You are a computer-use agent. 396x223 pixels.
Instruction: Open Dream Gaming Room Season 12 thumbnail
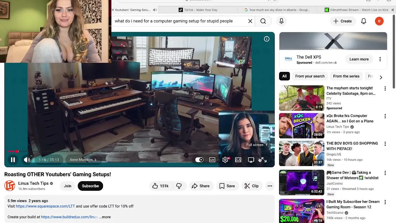tap(302, 211)
